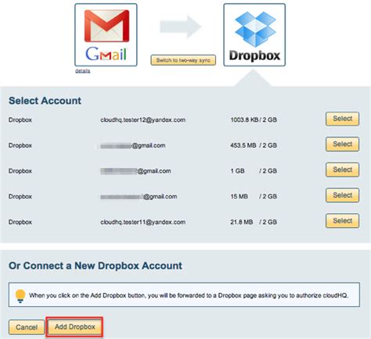
Task: Click the lightbulb tip icon
Action: coord(20,296)
